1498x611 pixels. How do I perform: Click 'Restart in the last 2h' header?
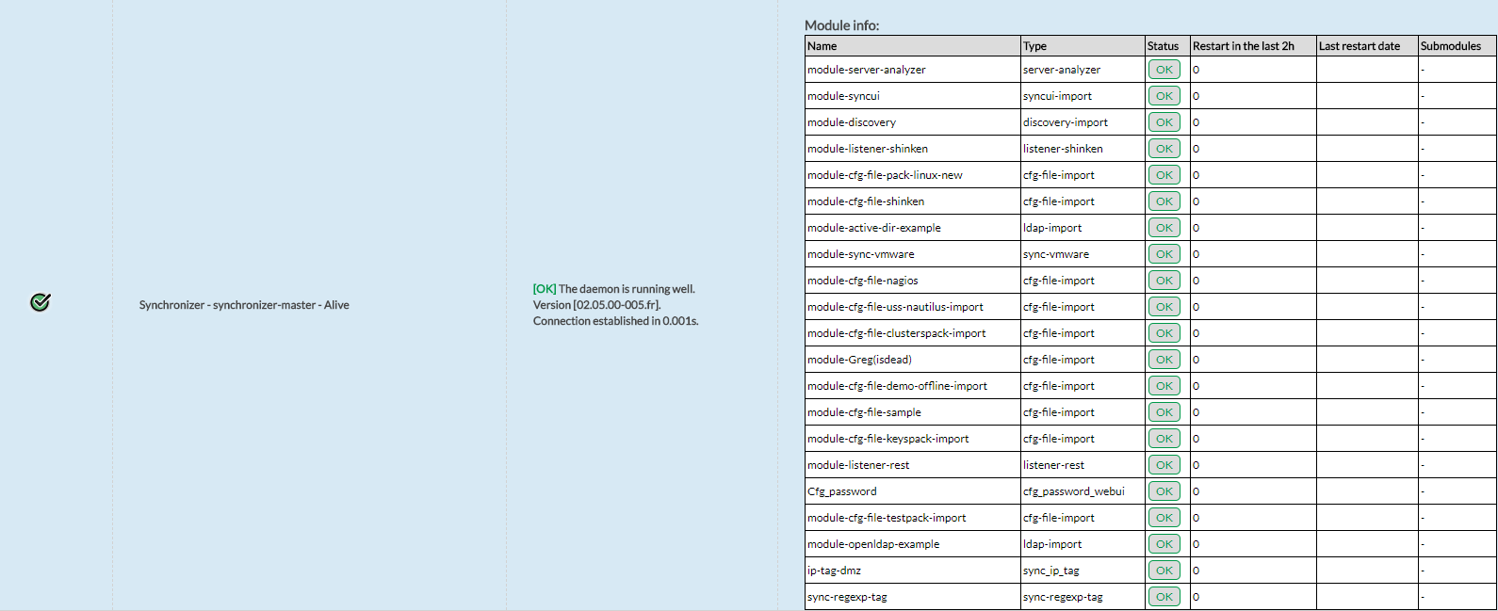coord(1243,46)
